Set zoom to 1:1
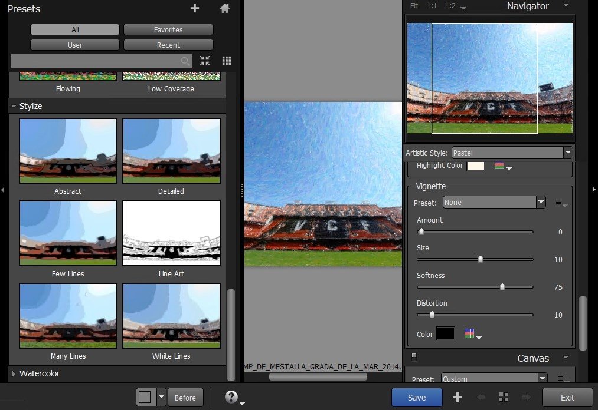Viewport: 598px width, 410px height. coord(432,6)
